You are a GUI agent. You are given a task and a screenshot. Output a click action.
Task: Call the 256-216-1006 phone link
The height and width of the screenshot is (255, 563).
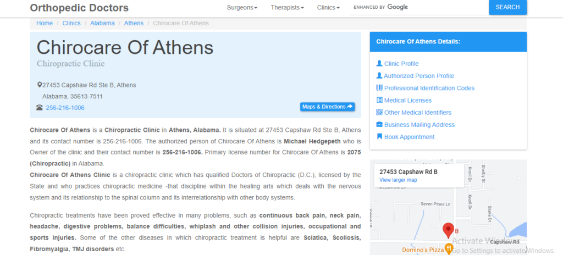pos(65,108)
